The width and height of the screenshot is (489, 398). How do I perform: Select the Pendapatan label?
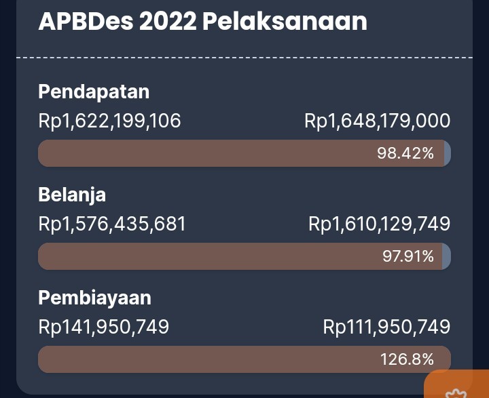(x=94, y=92)
